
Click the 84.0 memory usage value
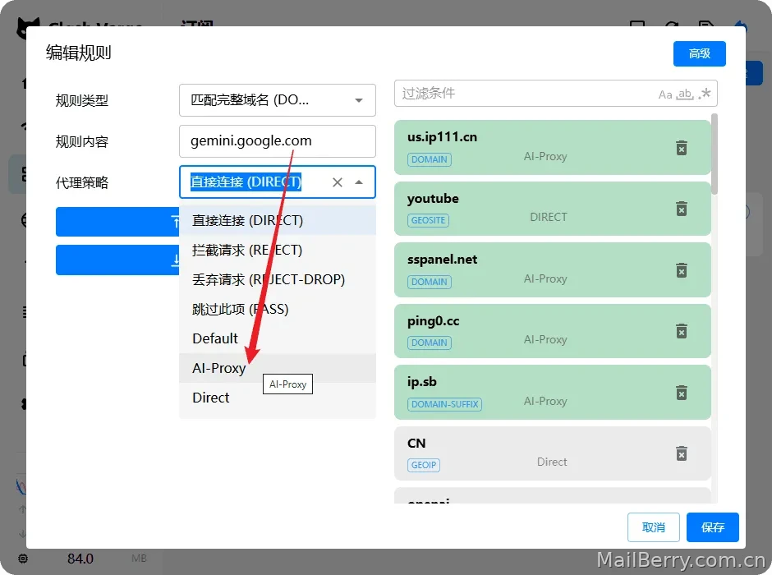click(x=80, y=559)
